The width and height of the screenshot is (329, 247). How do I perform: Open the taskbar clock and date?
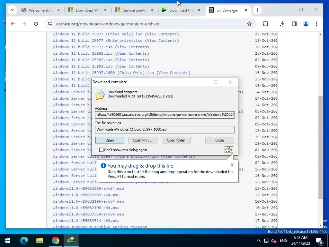tap(300, 241)
